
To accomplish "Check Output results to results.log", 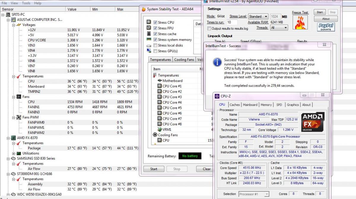I will 209,28.
